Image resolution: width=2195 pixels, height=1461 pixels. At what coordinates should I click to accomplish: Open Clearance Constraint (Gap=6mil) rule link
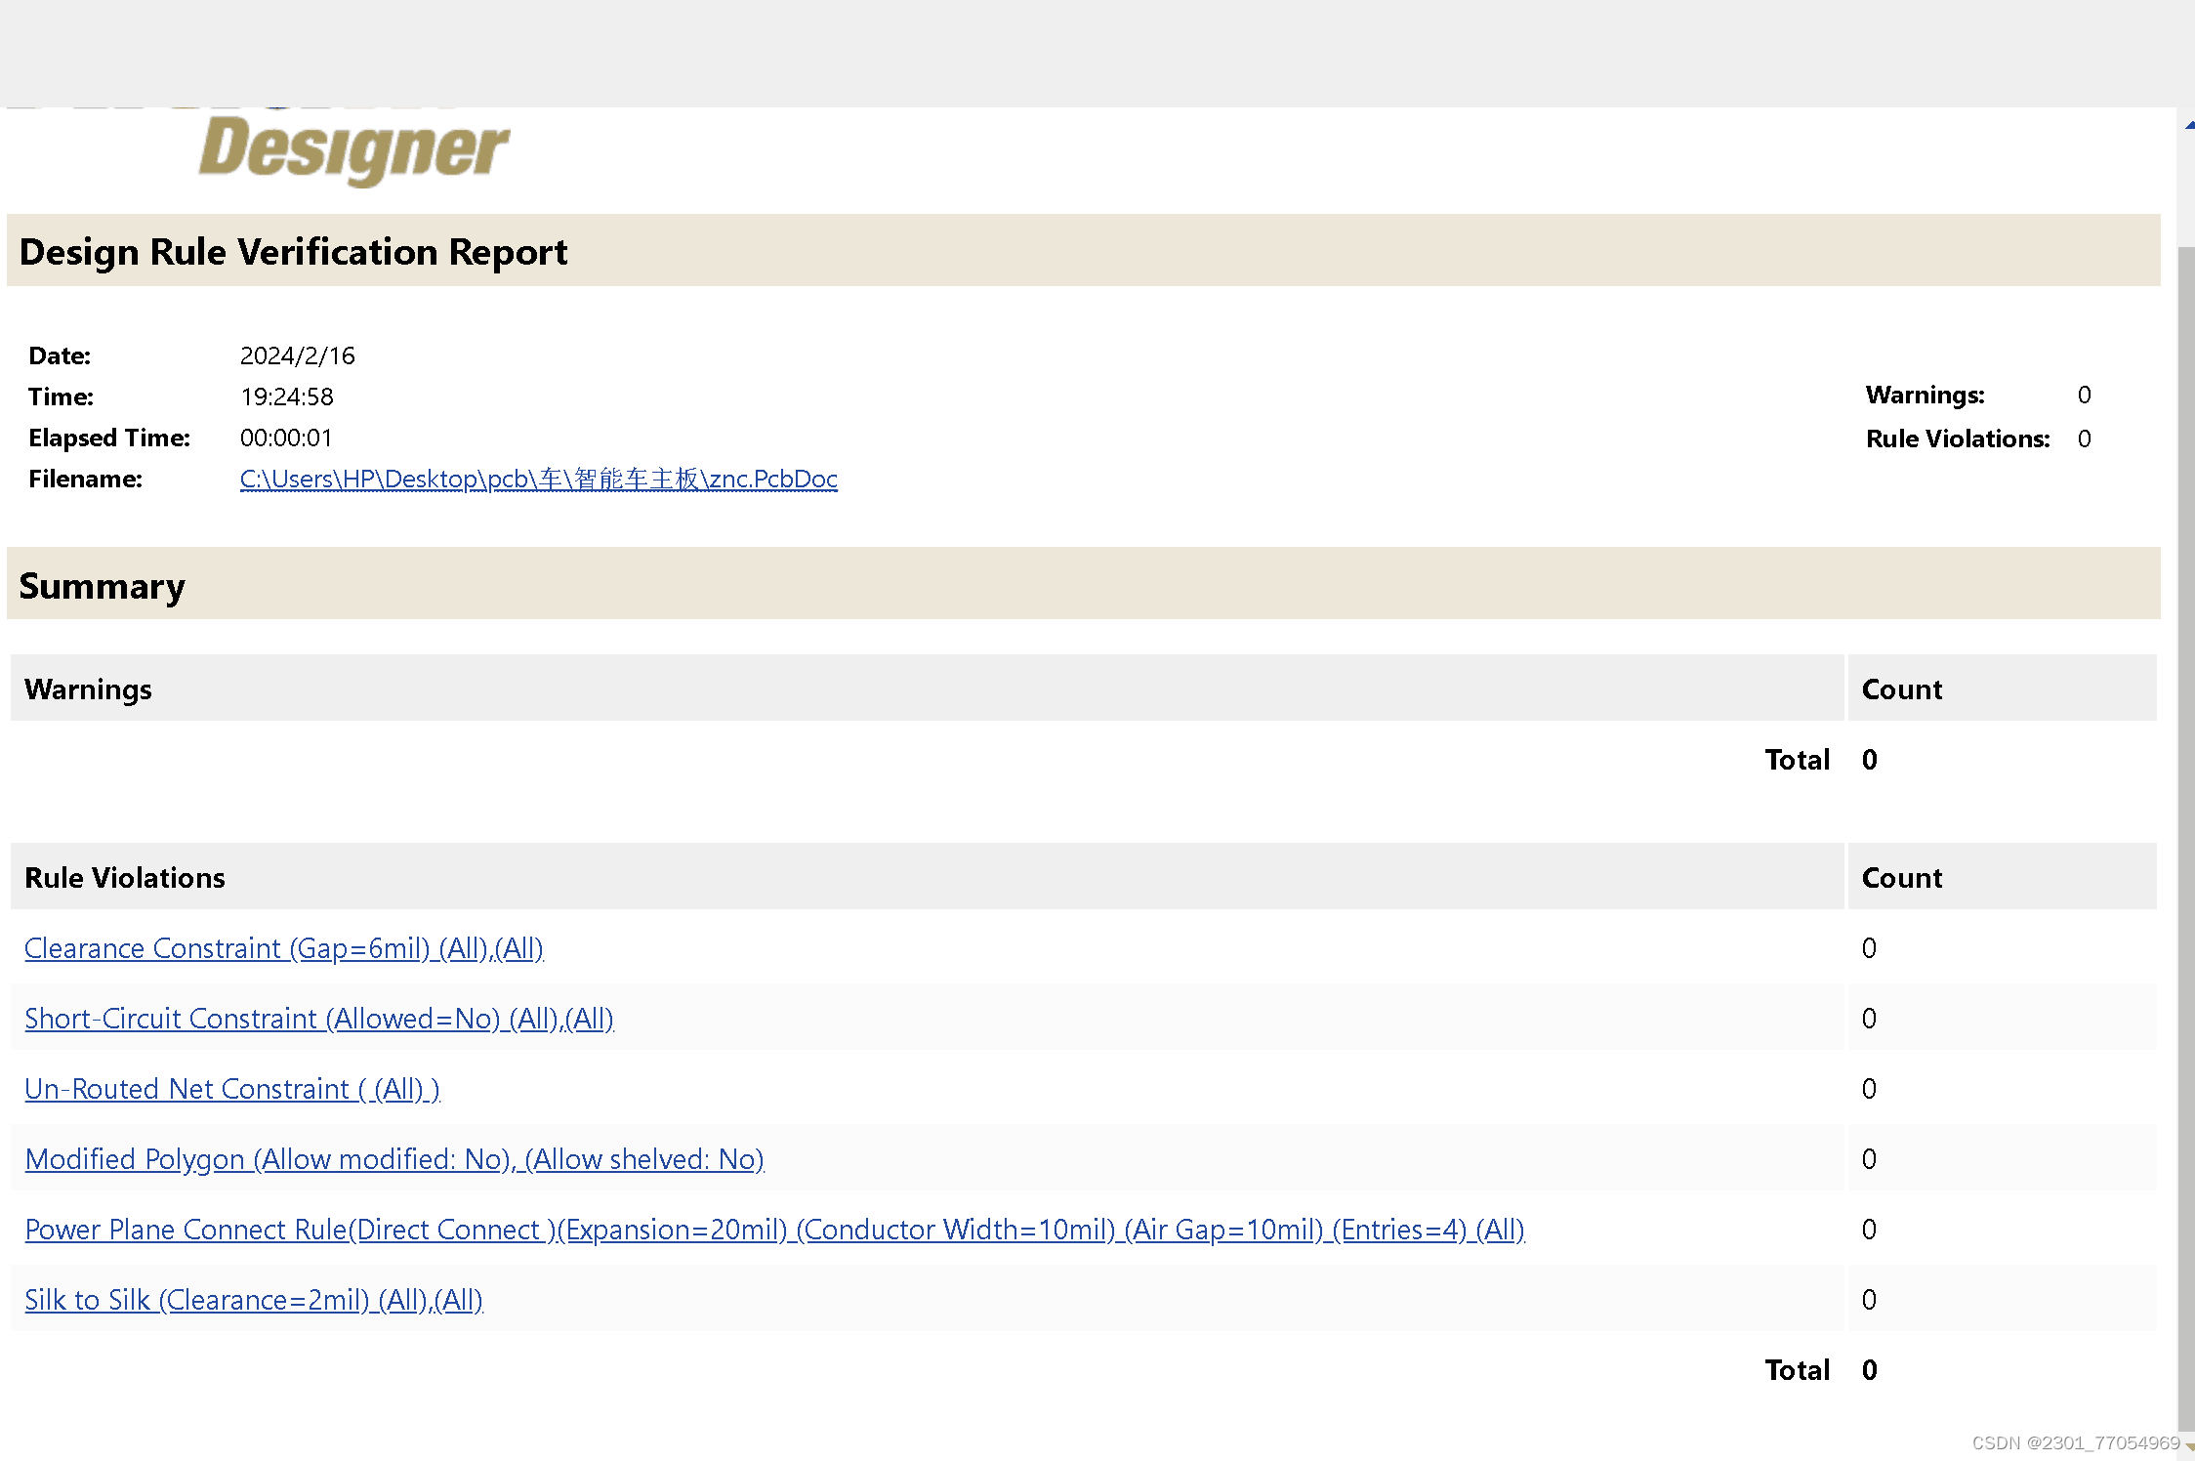[x=283, y=948]
